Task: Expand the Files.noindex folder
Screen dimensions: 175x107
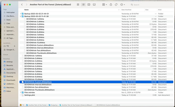Action: 21,92
